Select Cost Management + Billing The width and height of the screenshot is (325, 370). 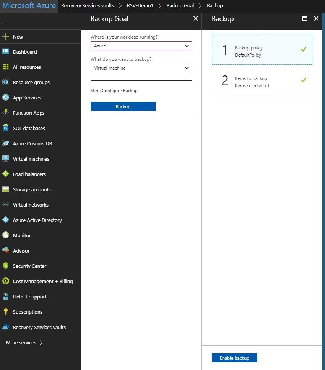(42, 281)
